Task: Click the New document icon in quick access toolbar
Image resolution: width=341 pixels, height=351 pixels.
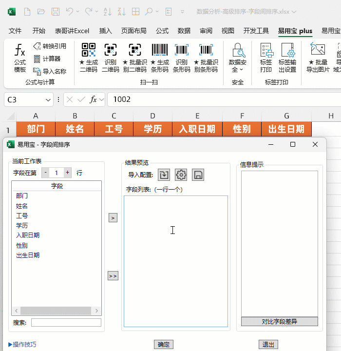Action: 27,11
